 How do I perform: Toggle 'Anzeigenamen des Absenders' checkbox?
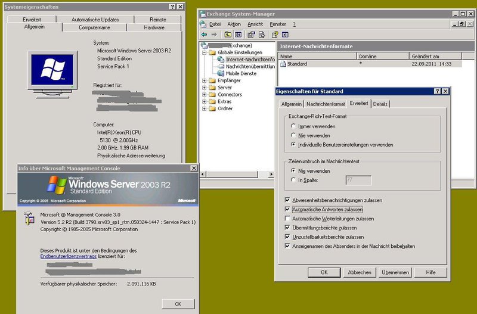287,245
